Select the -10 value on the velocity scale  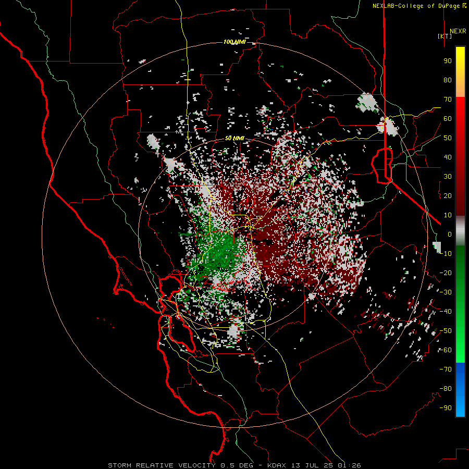pyautogui.click(x=446, y=254)
